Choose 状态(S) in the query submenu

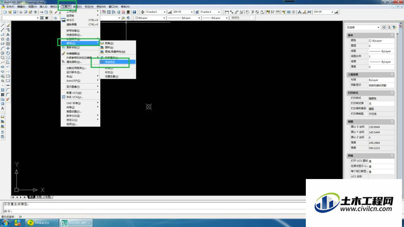(x=118, y=72)
